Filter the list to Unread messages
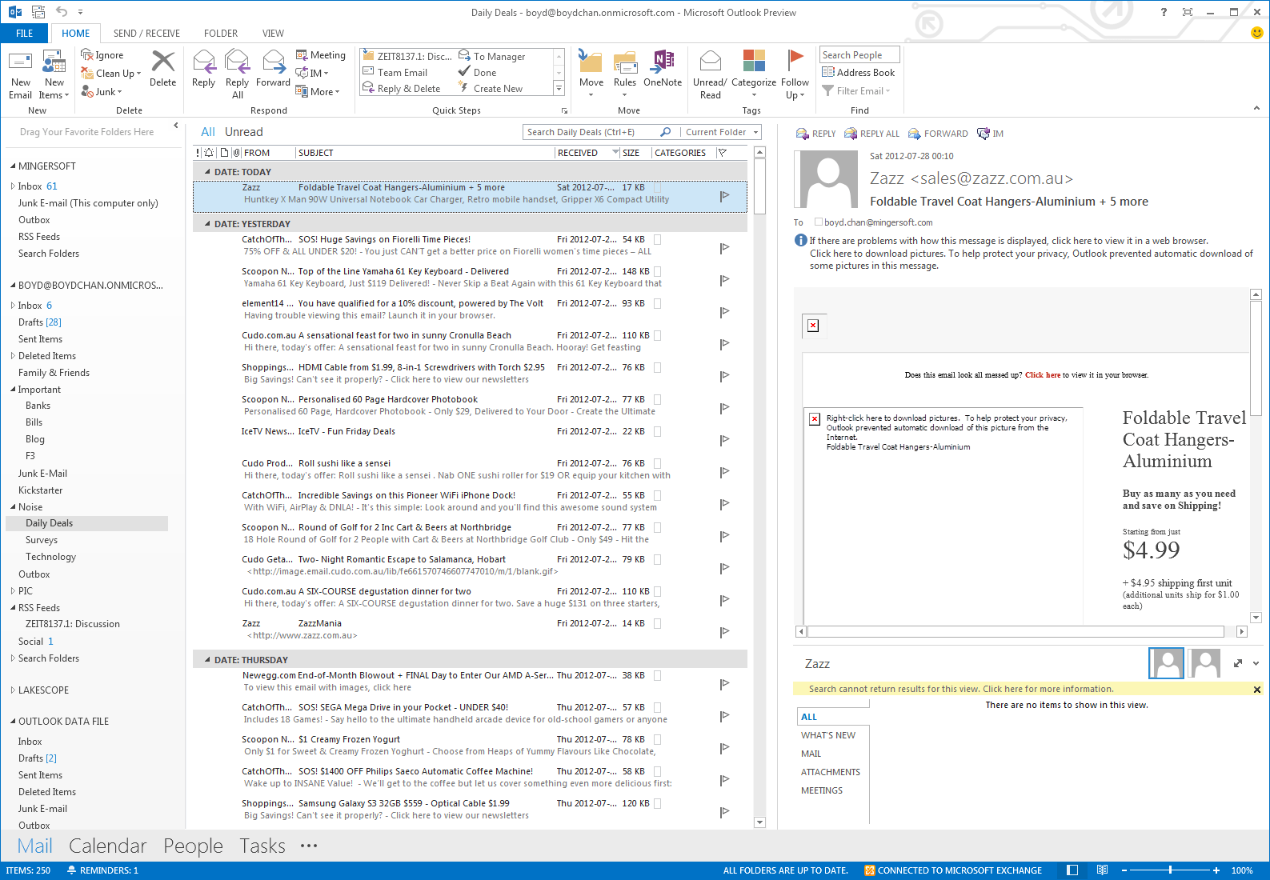Image resolution: width=1270 pixels, height=880 pixels. (244, 132)
